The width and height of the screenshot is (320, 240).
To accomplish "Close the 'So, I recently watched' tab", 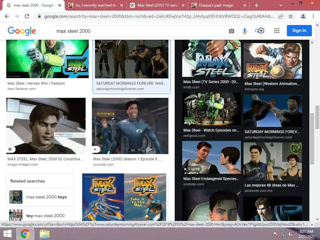I will pos(122,6).
